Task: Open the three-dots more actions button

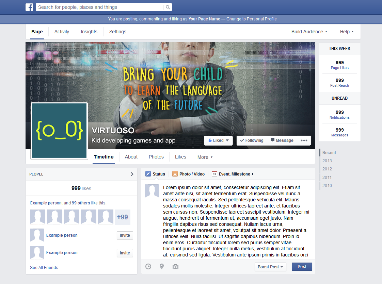Action: (x=304, y=140)
